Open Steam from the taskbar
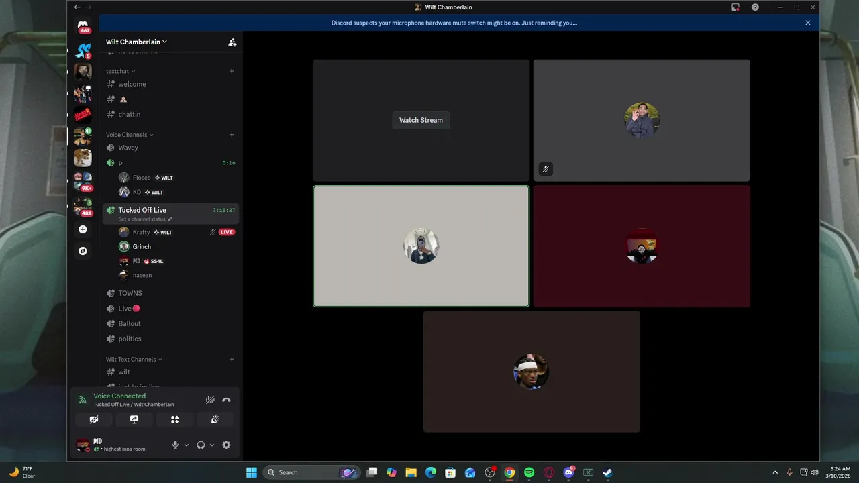This screenshot has width=859, height=483. click(x=607, y=472)
